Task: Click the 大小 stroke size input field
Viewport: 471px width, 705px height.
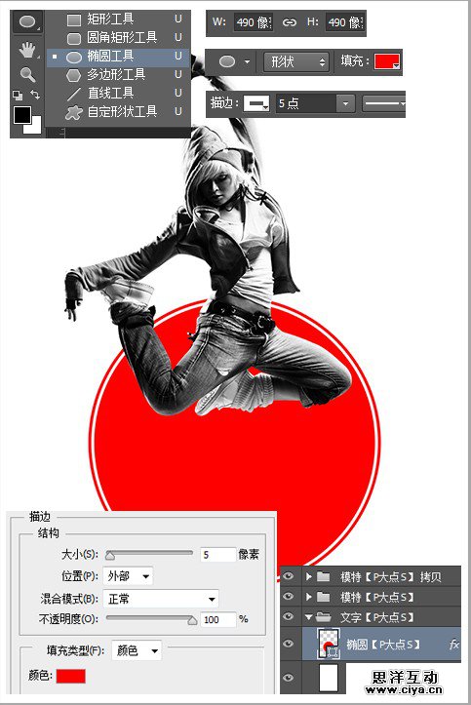Action: 218,555
